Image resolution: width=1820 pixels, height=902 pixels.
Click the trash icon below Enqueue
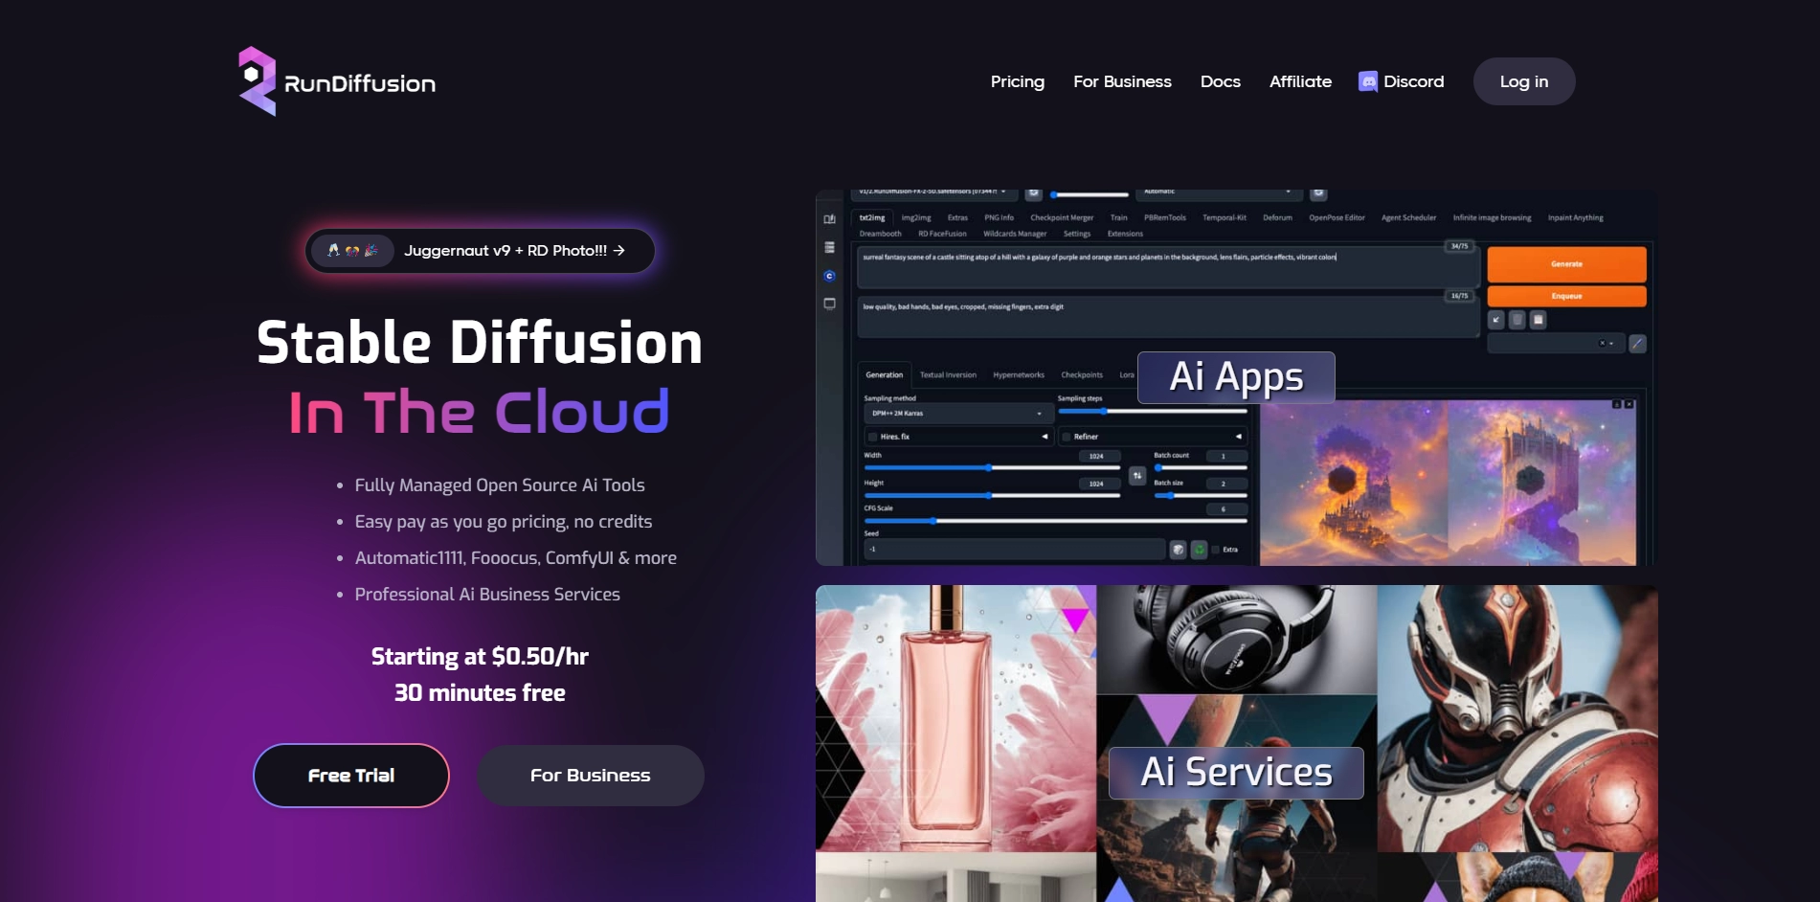coord(1517,320)
